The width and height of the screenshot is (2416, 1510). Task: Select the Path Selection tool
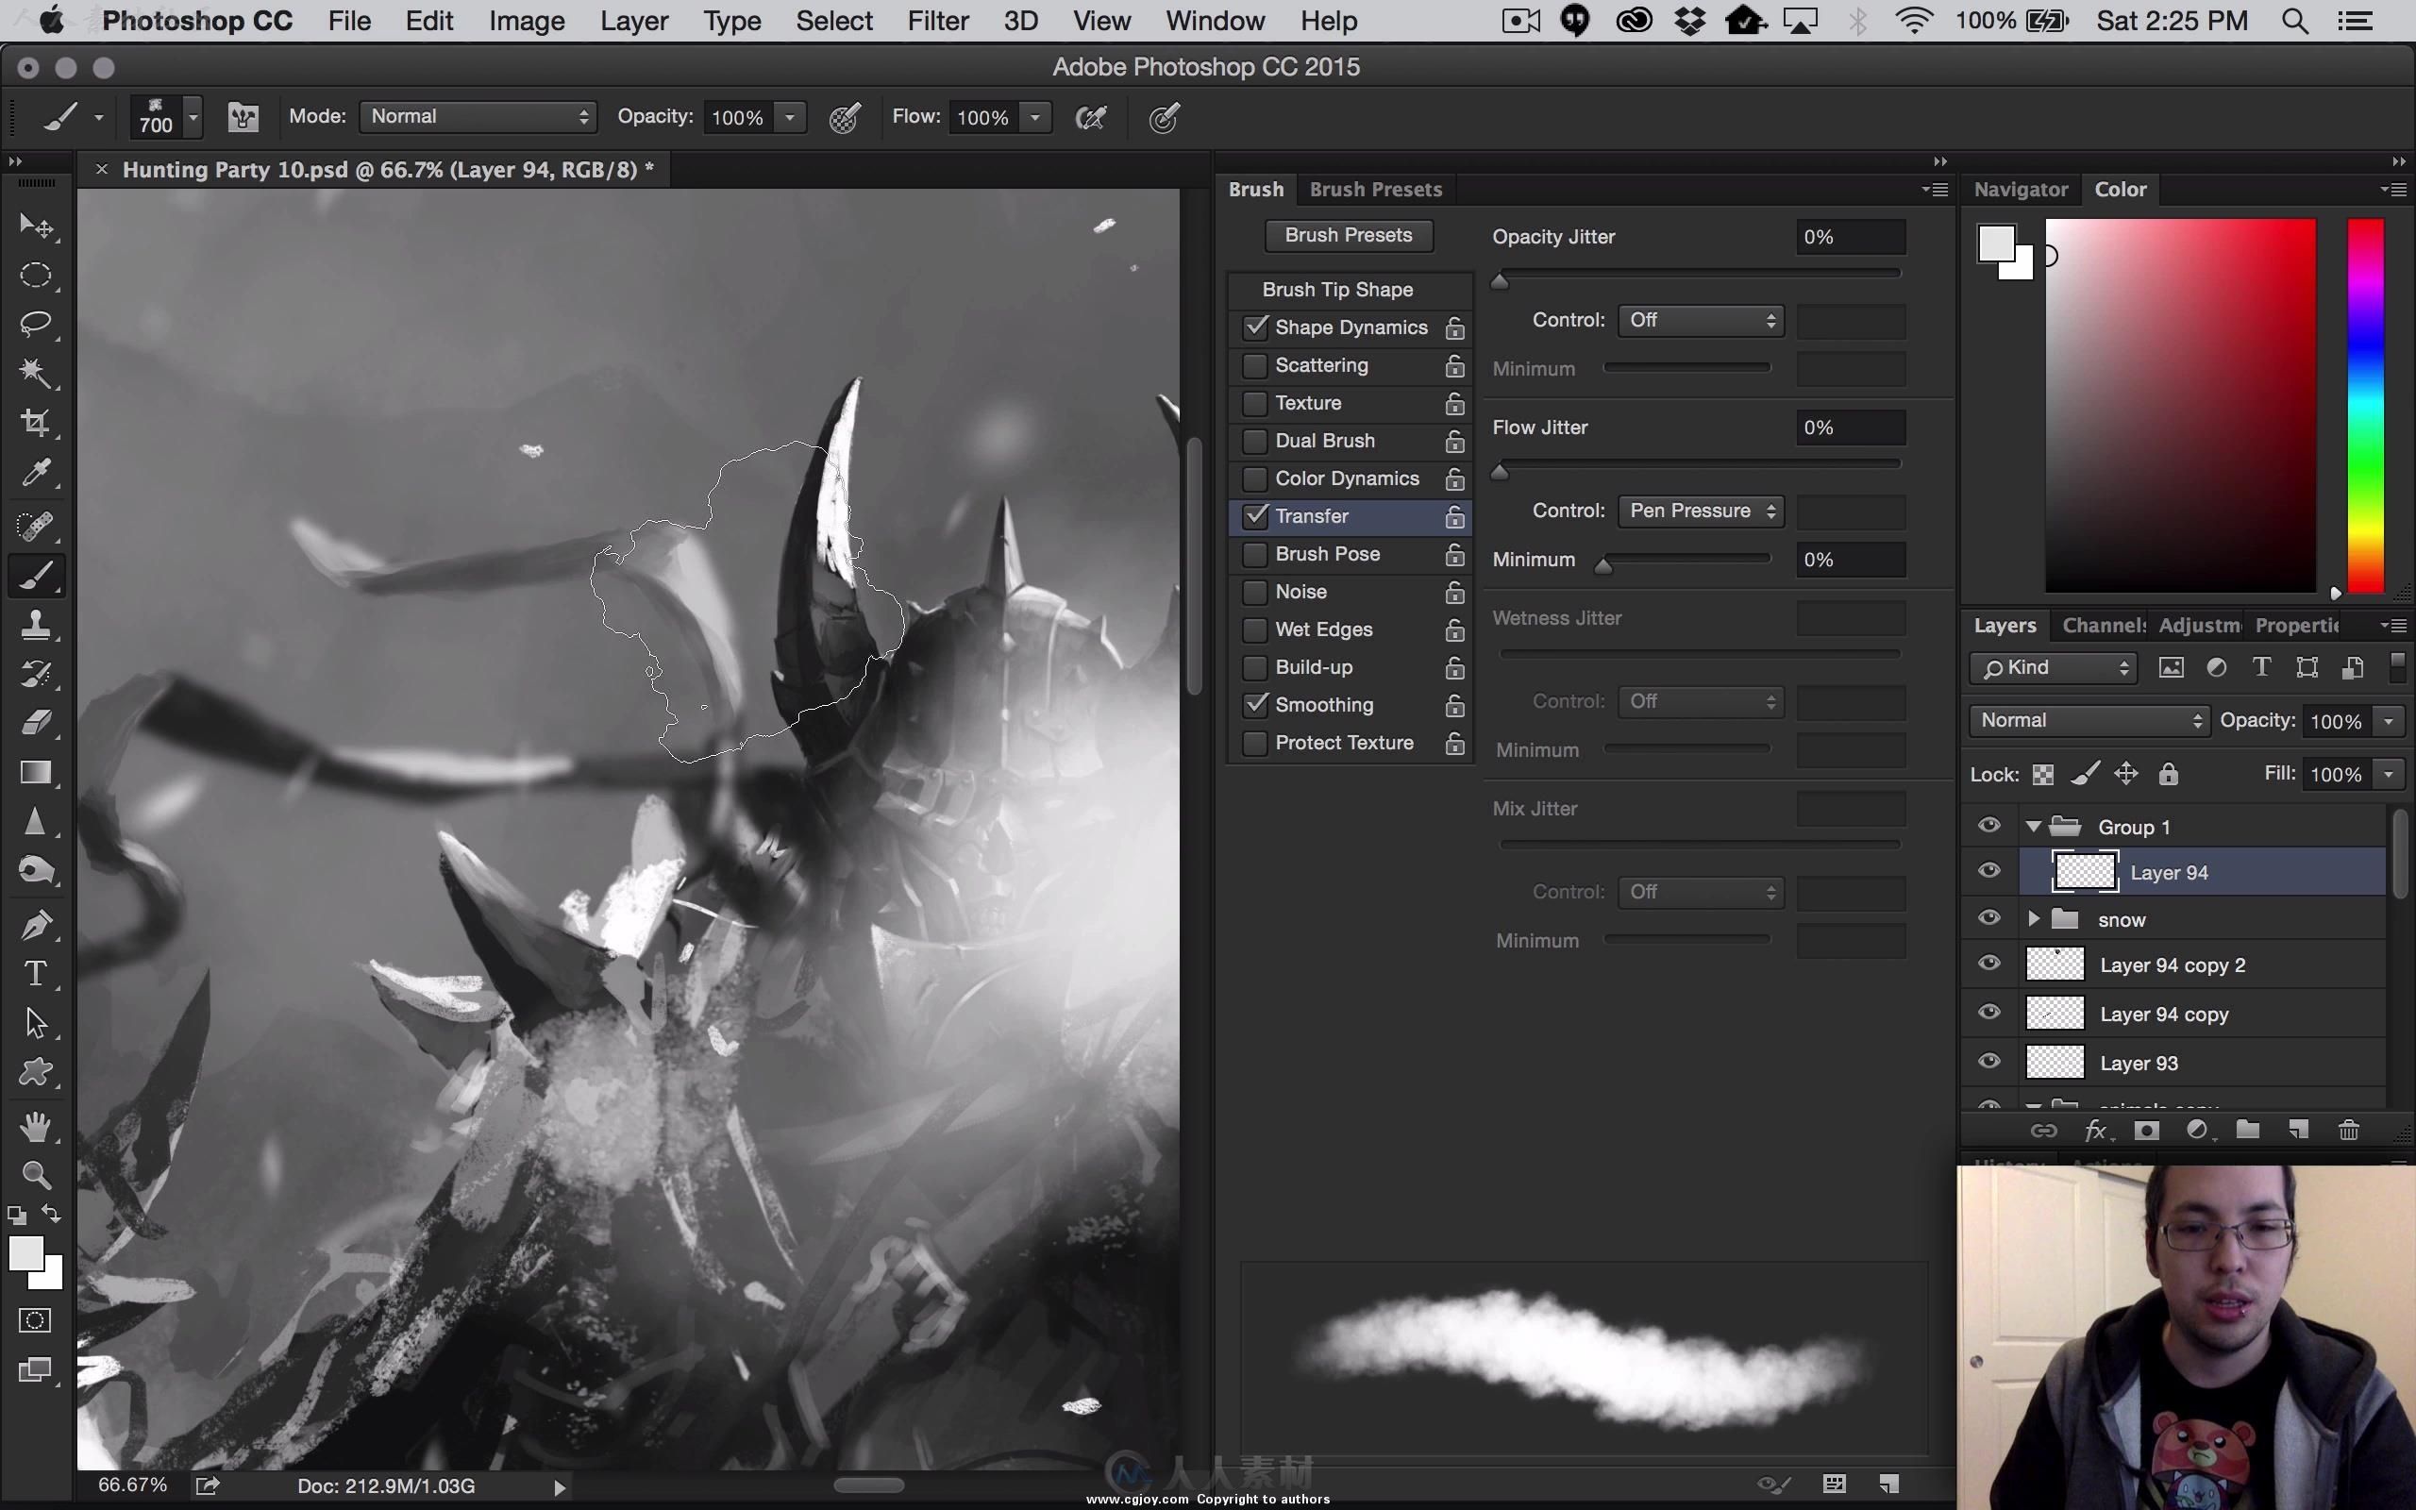coord(36,1024)
